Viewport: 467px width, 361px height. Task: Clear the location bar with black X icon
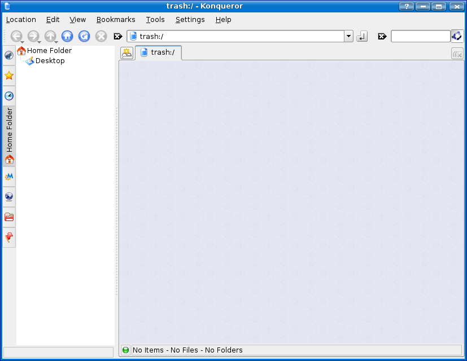(x=118, y=36)
